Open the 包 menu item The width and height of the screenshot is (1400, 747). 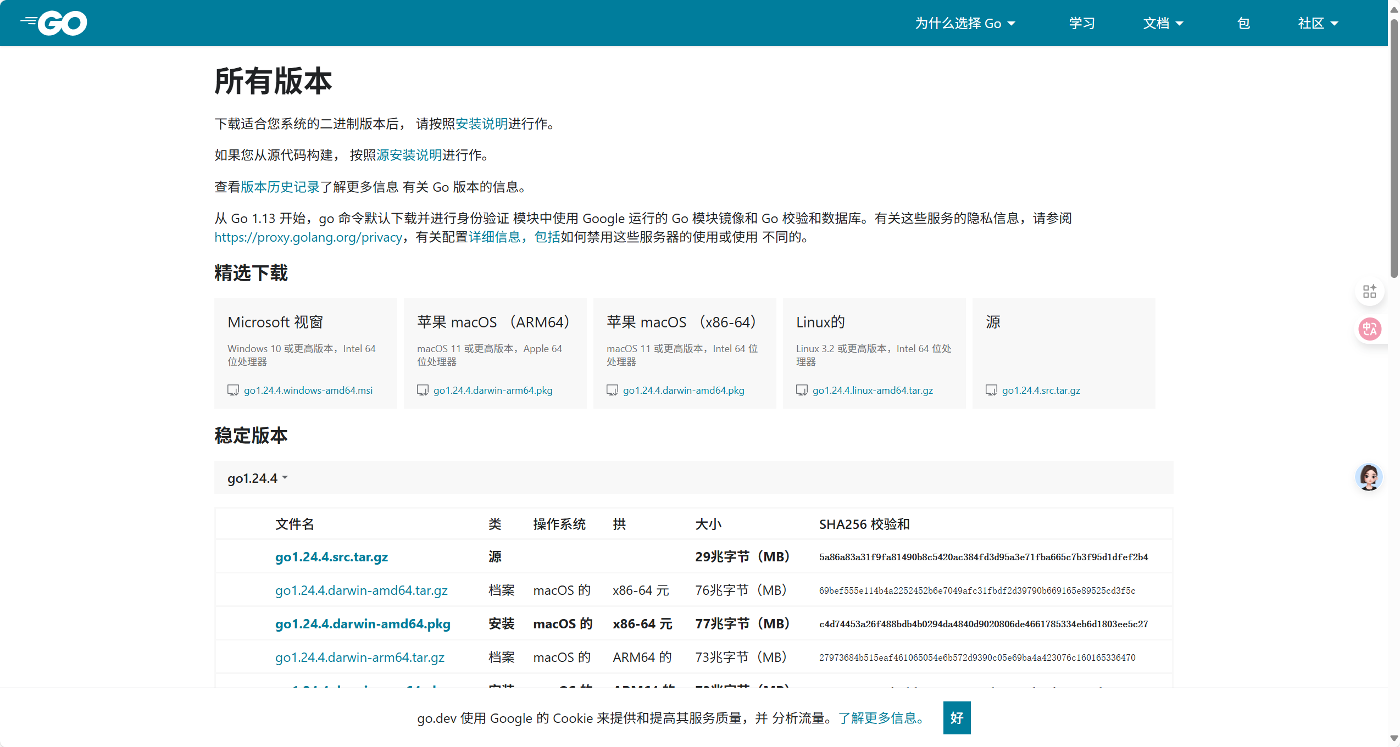tap(1243, 24)
